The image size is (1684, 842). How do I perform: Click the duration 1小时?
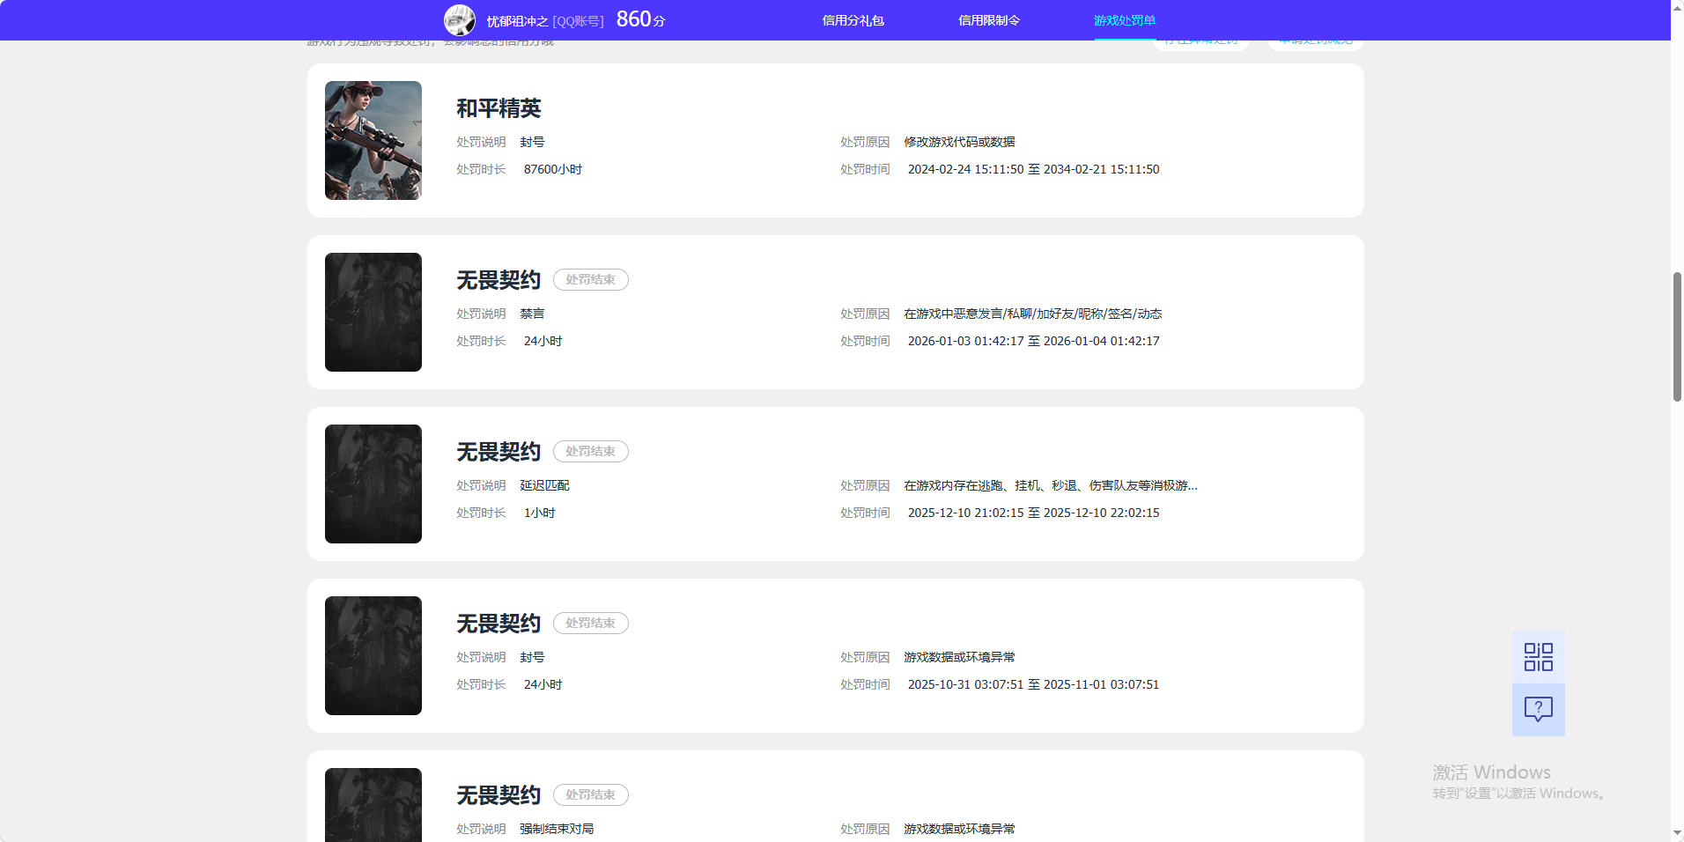tap(539, 513)
